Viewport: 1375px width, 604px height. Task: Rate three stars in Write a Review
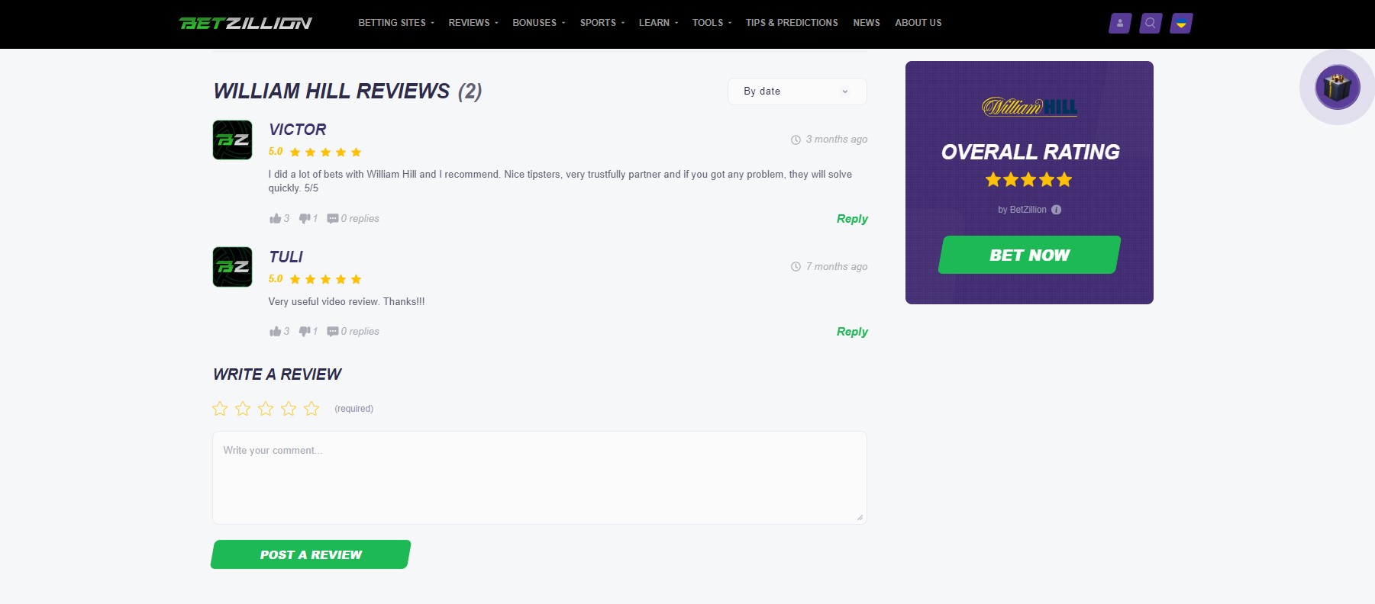coord(266,409)
